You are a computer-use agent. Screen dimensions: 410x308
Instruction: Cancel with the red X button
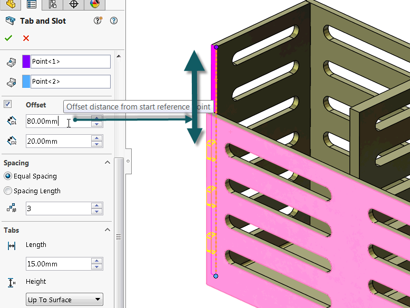[x=26, y=38]
